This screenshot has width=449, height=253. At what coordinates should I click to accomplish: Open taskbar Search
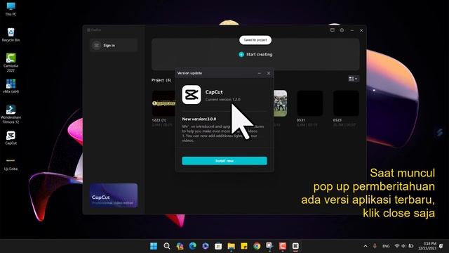pyautogui.click(x=167, y=246)
